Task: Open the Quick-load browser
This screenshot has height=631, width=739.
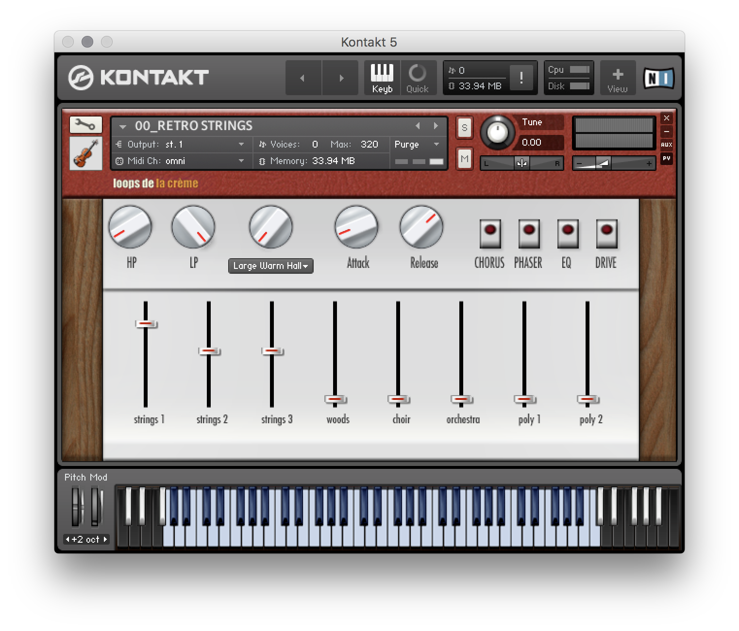Action: tap(417, 78)
